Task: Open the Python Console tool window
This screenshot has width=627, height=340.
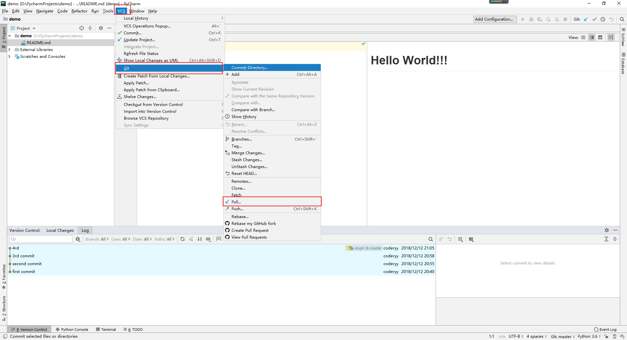Action: point(72,330)
